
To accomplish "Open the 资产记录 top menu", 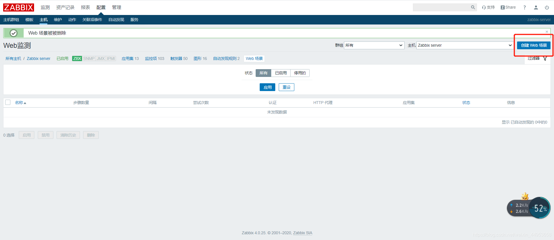I will click(x=65, y=7).
